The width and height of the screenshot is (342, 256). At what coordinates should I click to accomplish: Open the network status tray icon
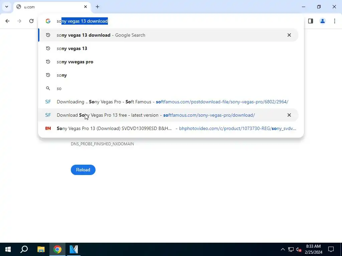[291, 249]
